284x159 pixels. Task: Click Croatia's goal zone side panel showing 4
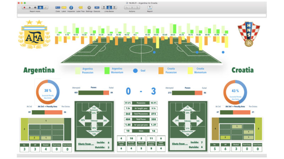click(x=215, y=129)
